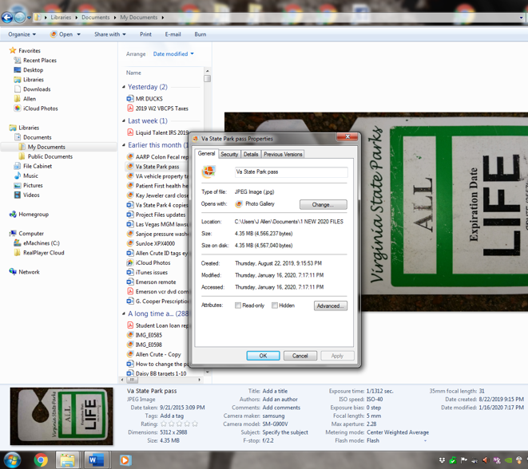Screen dimensions: 528x469
Task: Open the Music library
Action: pos(30,175)
